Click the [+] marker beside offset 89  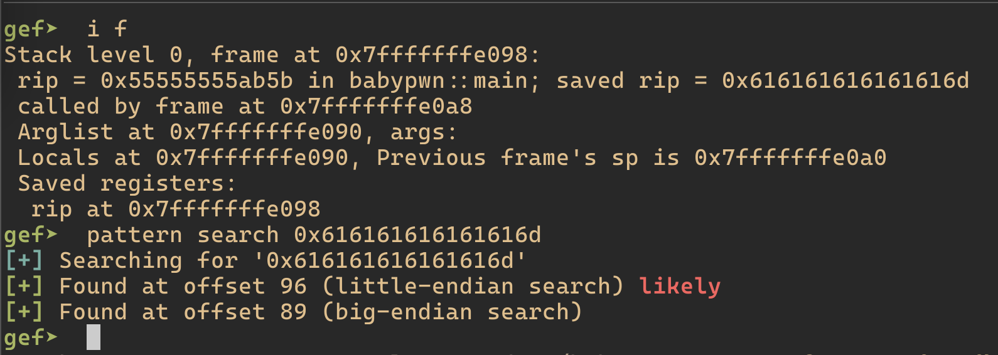pyautogui.click(x=24, y=312)
